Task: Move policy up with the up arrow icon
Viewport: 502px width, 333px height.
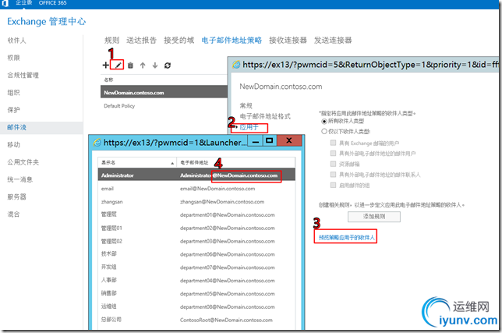Action: click(143, 66)
